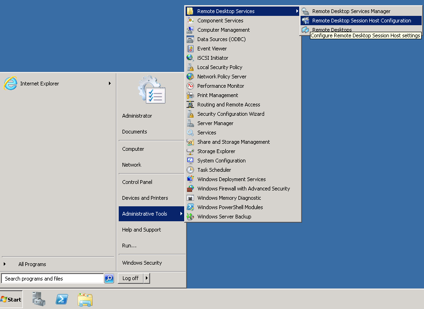Screen dimensions: 424x309
Task: Click the Windows Firewall with Advanced Security icon
Action: (x=190, y=189)
